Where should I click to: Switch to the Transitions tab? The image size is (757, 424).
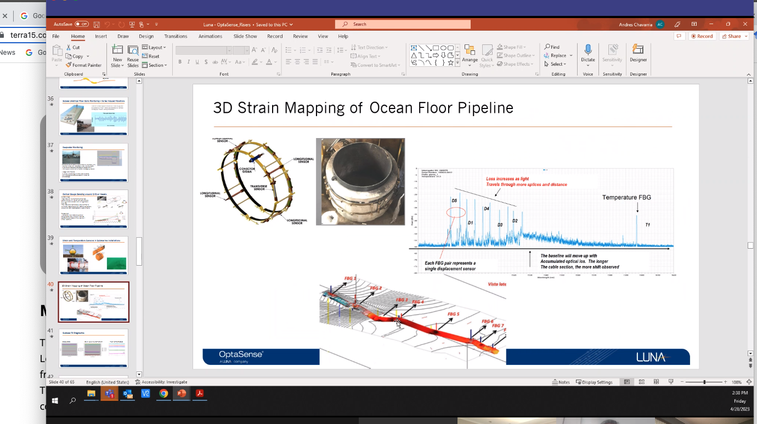[176, 36]
